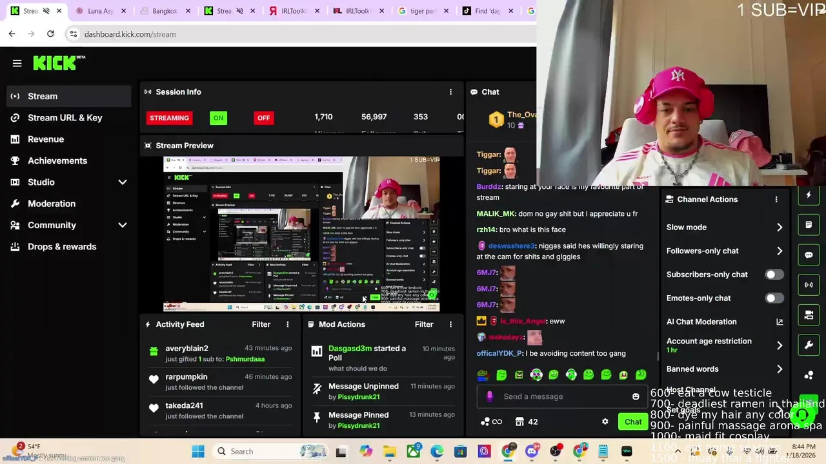Screen dimensions: 826x464
Task: Open the Channel Actions three-dot options menu
Action: [776, 199]
